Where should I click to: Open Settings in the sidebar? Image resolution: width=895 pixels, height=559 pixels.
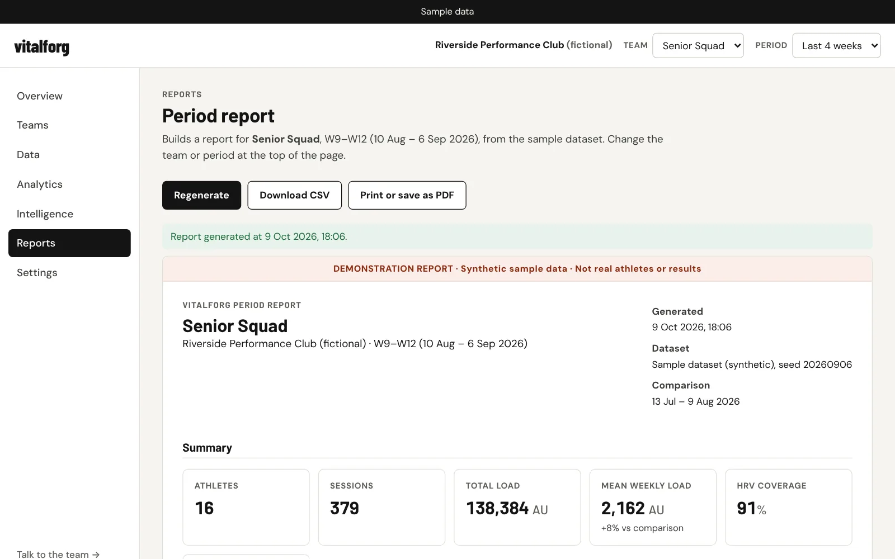point(69,273)
